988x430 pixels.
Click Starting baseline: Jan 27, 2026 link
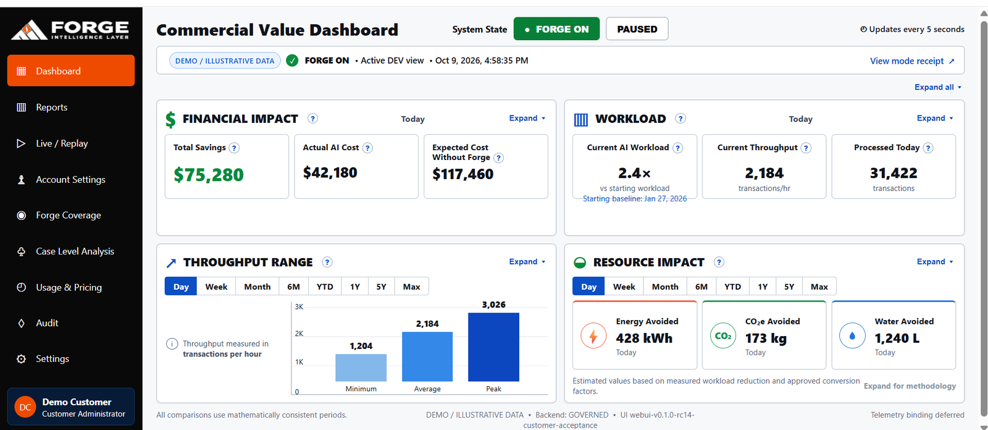[635, 199]
